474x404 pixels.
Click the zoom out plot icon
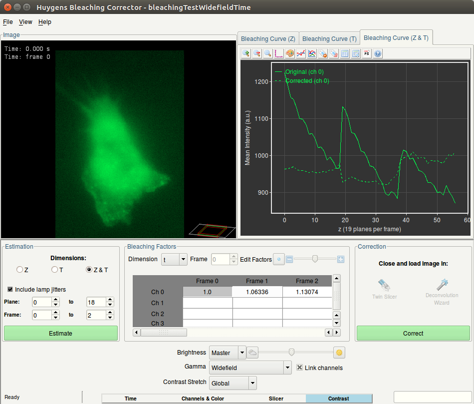click(x=257, y=53)
